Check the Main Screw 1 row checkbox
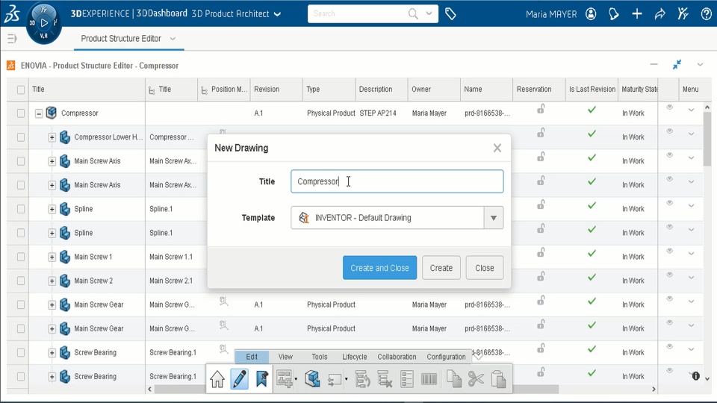The height and width of the screenshot is (403, 717). pyautogui.click(x=21, y=257)
